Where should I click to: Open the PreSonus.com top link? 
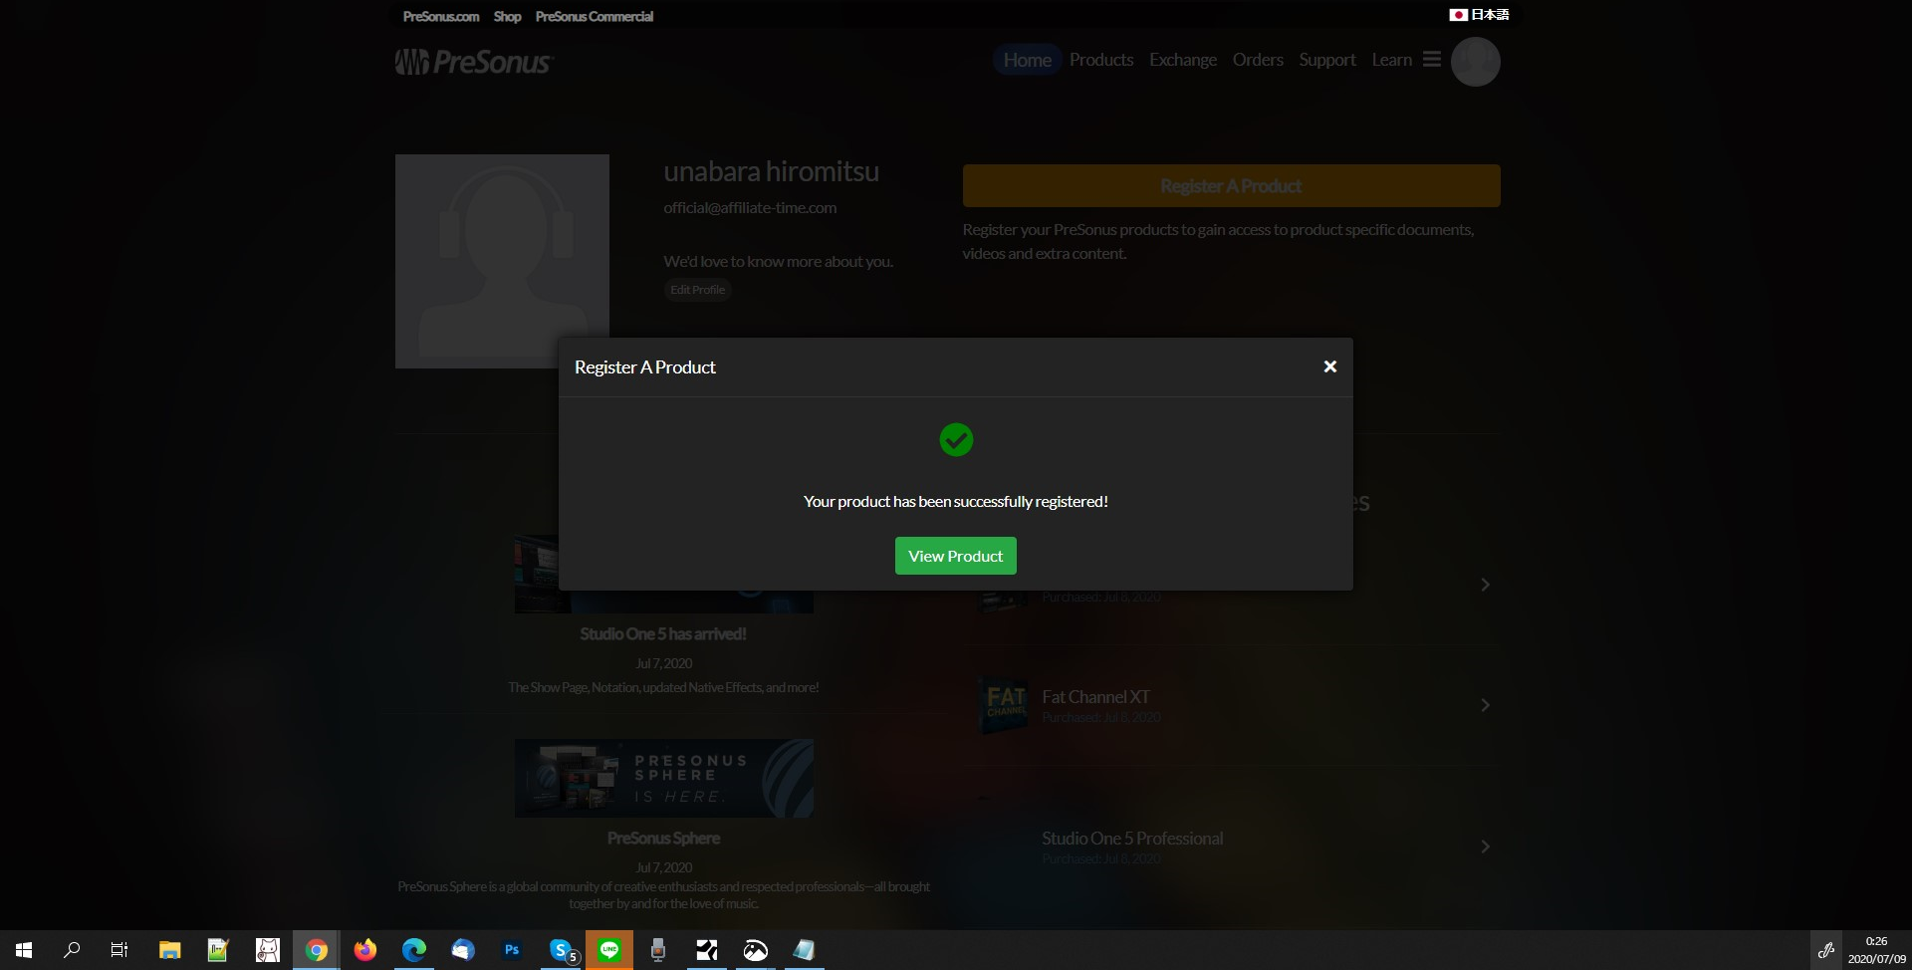[x=441, y=16]
